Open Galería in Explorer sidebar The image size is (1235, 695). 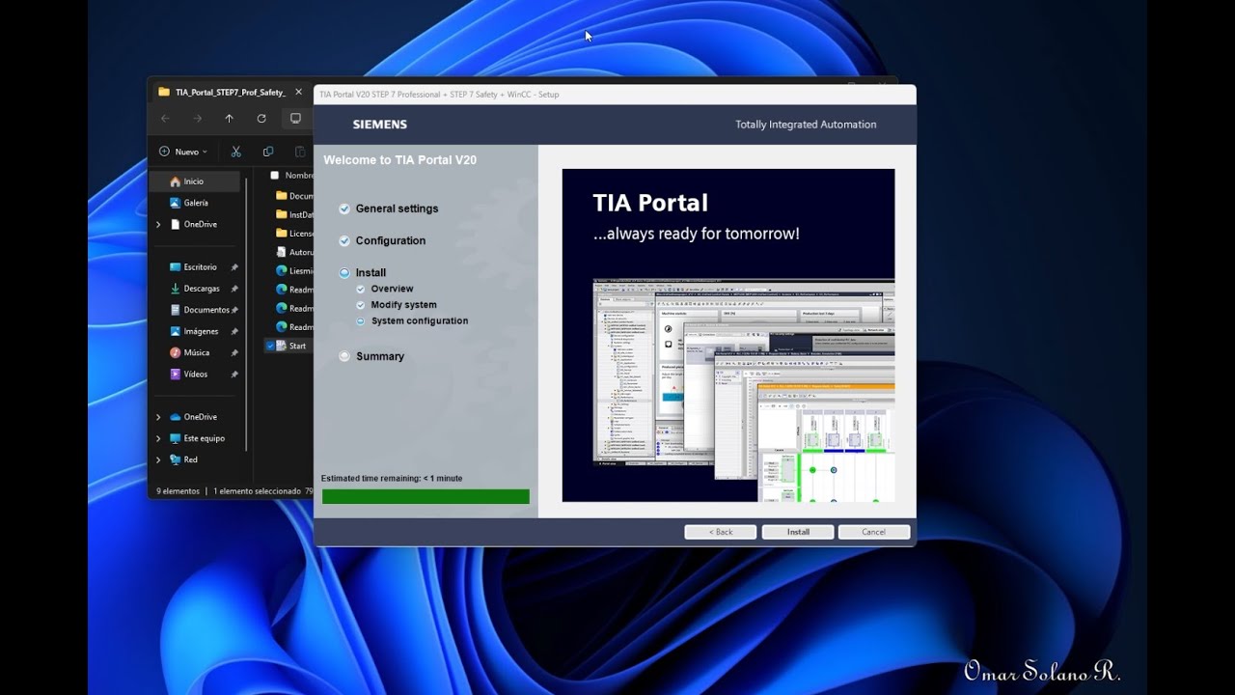tap(190, 203)
